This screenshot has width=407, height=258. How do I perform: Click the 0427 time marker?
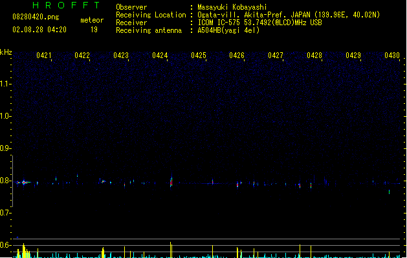coord(276,55)
